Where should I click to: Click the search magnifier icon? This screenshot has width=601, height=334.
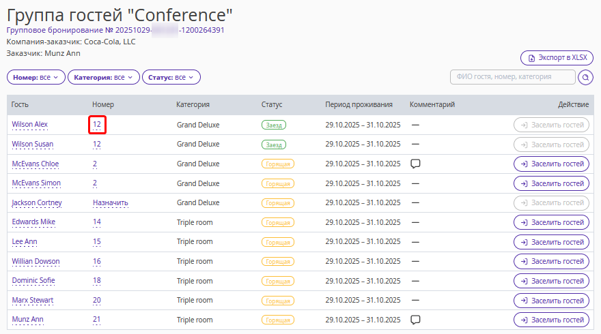pos(585,78)
